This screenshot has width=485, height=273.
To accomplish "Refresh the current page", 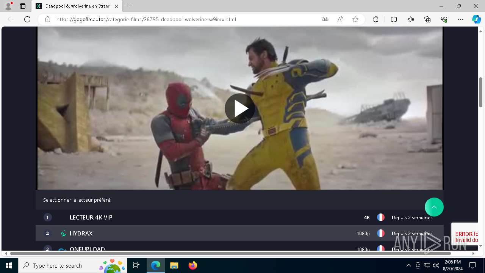I will (27, 19).
